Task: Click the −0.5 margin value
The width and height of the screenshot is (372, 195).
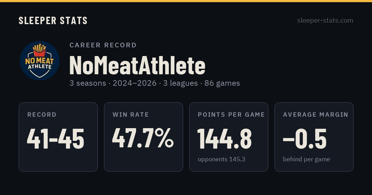Action: [x=305, y=139]
